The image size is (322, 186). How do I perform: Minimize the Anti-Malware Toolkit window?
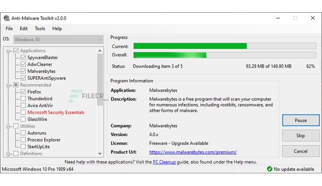pos(278,18)
